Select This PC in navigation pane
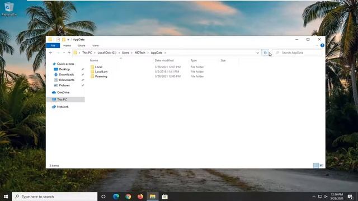 [x=65, y=99]
